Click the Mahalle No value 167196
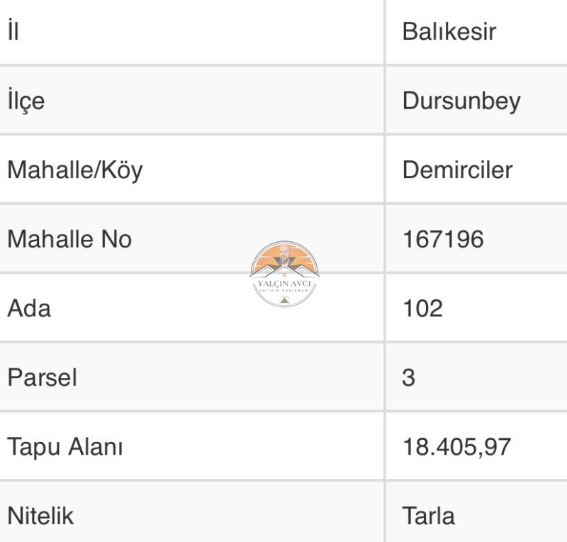Image resolution: width=567 pixels, height=542 pixels. coord(443,239)
